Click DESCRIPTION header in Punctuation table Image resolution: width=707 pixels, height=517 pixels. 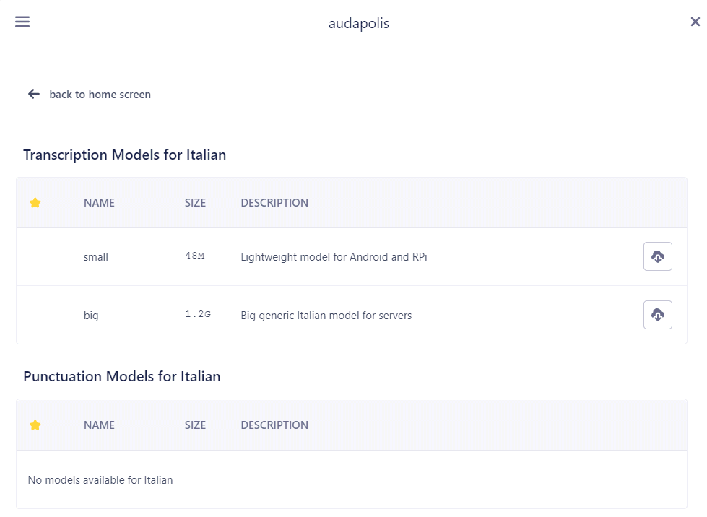pos(274,425)
